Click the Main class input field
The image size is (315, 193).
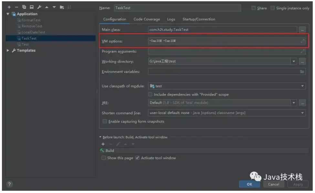[x=223, y=30]
